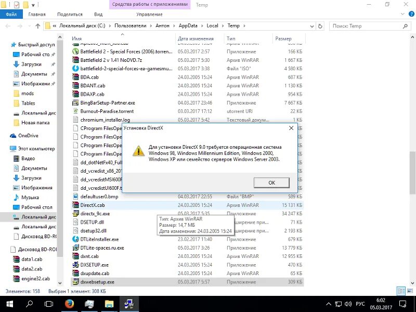Image resolution: width=416 pixels, height=312 pixels.
Task: Select Battlefield 2 v 1.41 NoDVD.7z icon
Action: 75,60
